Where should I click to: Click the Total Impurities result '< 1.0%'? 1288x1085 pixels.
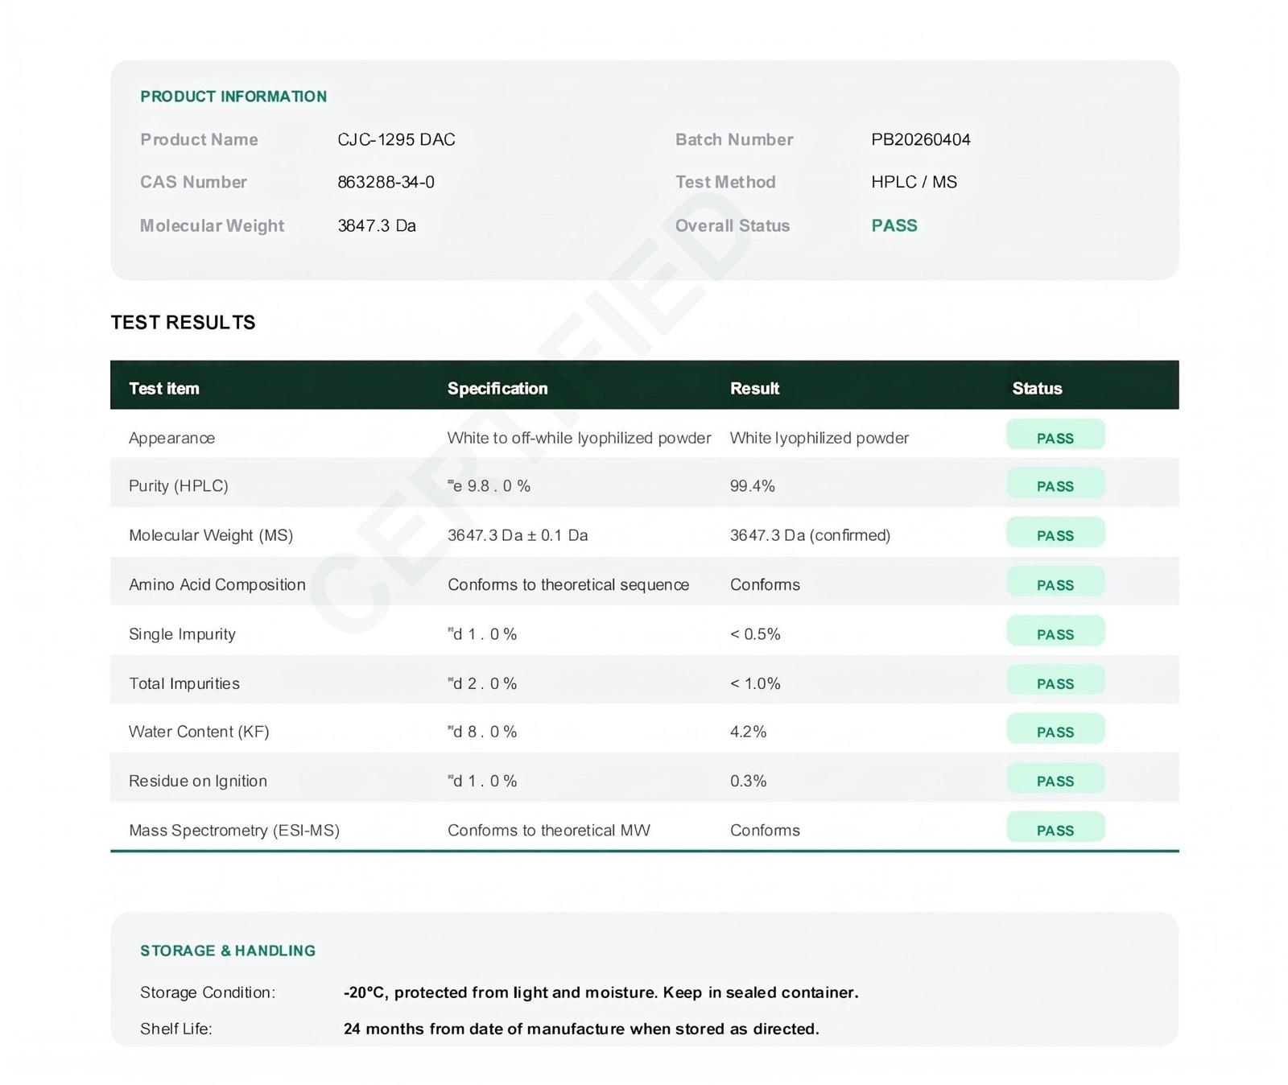[755, 683]
